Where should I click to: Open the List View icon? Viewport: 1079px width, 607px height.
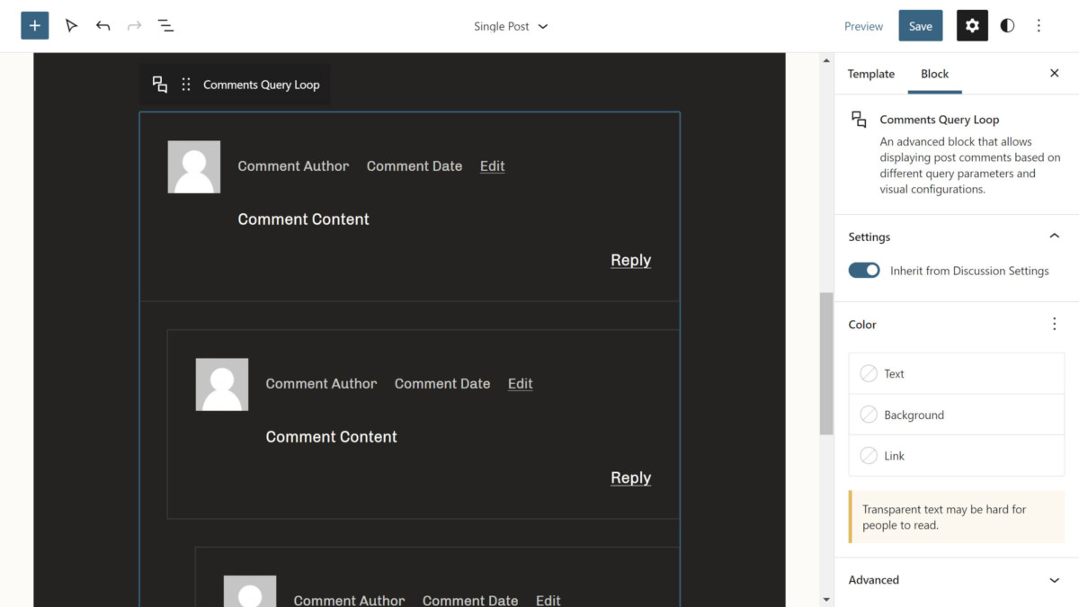point(165,26)
